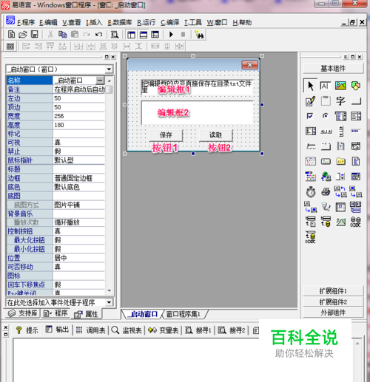Click the 鼠标指针 property value 默认型

pyautogui.click(x=79, y=160)
